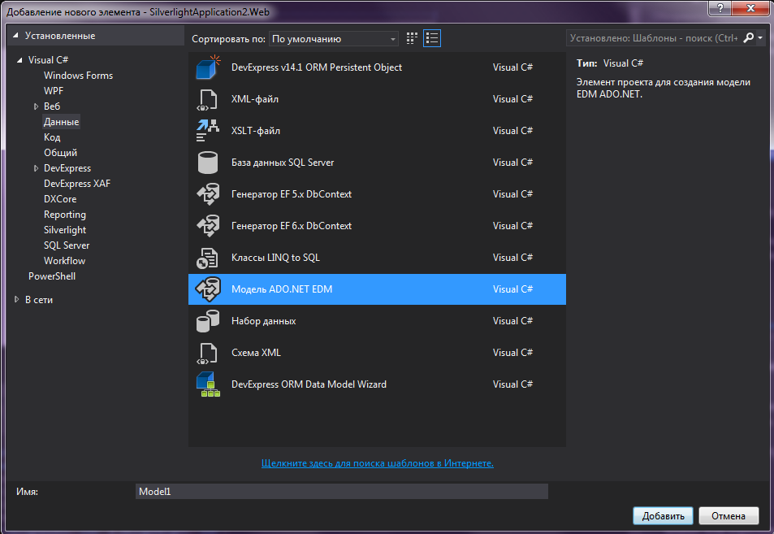
Task: Select the Общий category
Action: point(60,153)
